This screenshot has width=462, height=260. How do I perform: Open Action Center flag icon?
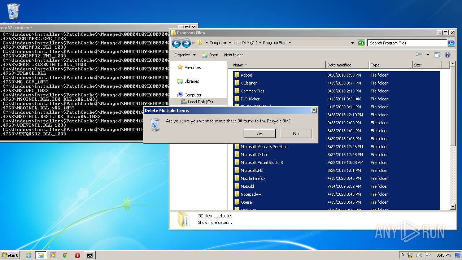pos(428,255)
